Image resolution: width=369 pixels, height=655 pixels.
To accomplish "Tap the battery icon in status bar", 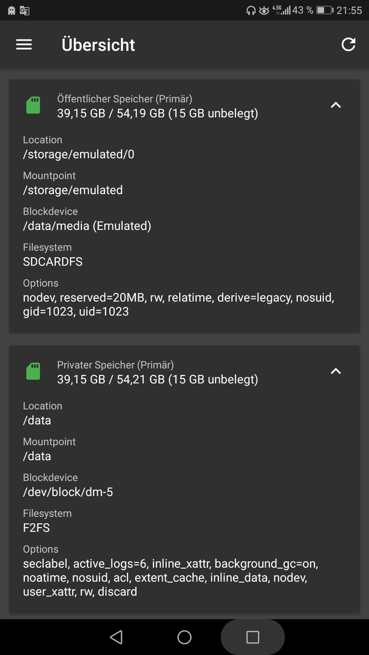I will pos(324,10).
